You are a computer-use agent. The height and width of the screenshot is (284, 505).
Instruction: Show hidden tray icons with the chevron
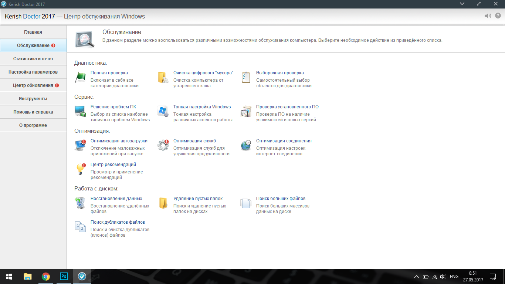point(417,277)
